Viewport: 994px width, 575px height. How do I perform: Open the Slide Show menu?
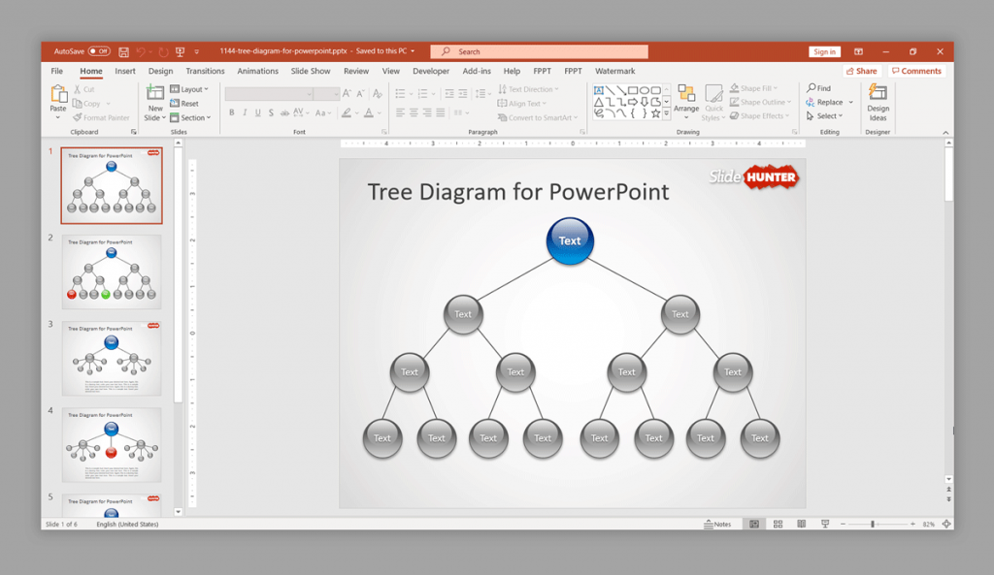coord(310,71)
